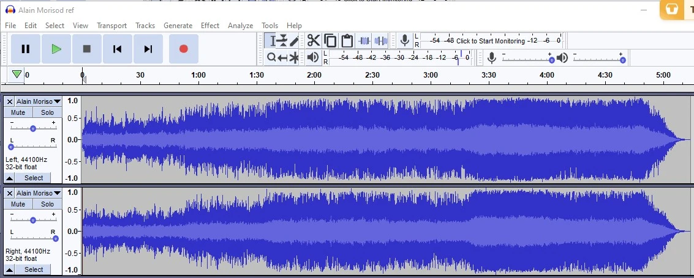
Task: Select the Envelope tool in the toolbar
Action: [x=282, y=41]
